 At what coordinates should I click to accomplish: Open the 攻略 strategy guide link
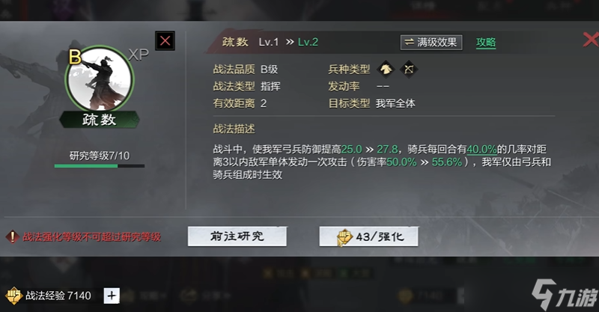(x=486, y=43)
